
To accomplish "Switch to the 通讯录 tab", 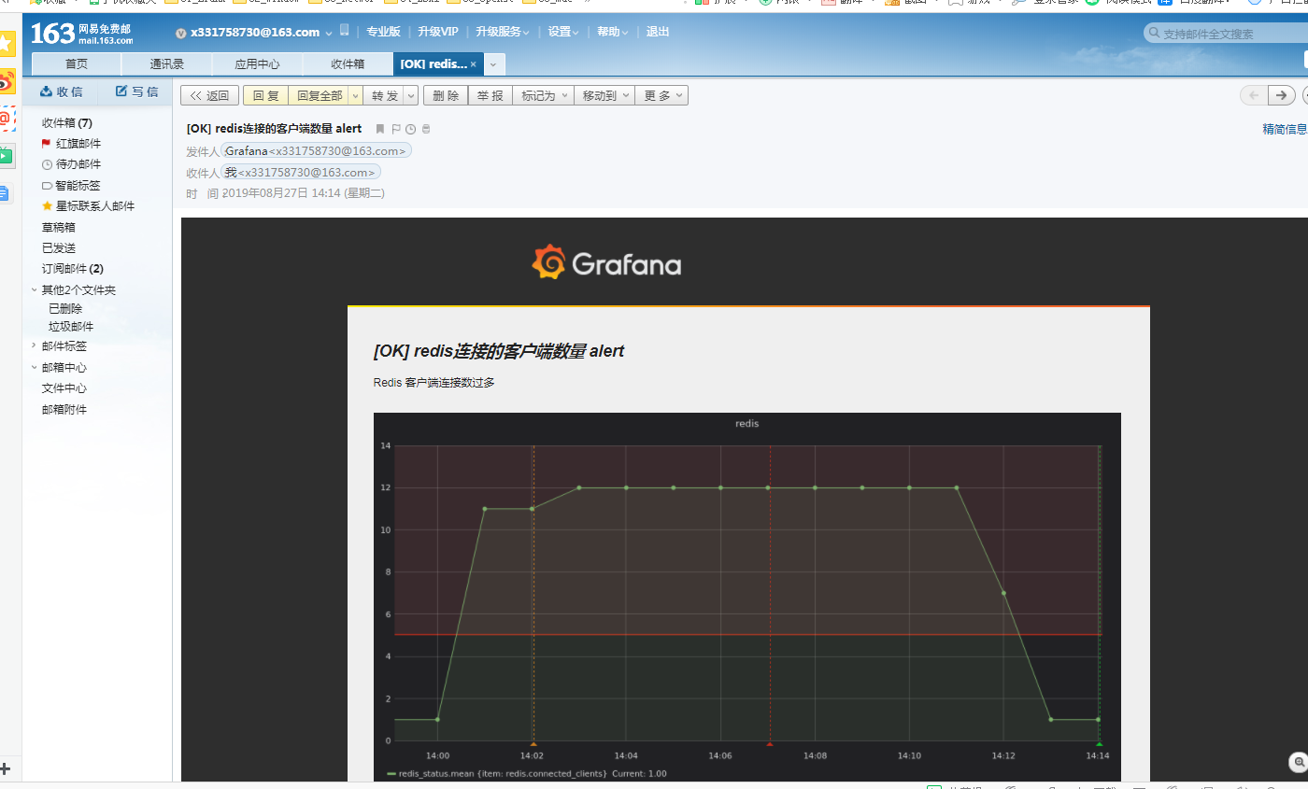I will coord(166,64).
